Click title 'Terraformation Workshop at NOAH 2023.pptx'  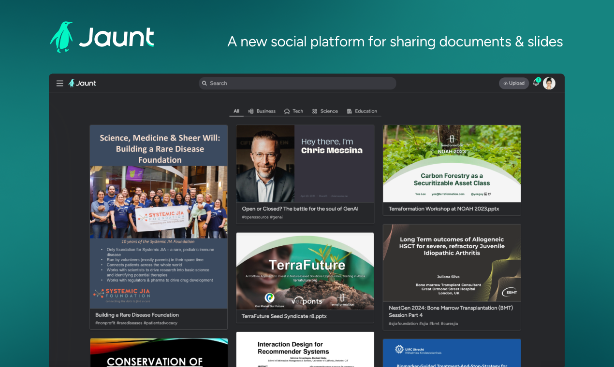[x=444, y=209]
